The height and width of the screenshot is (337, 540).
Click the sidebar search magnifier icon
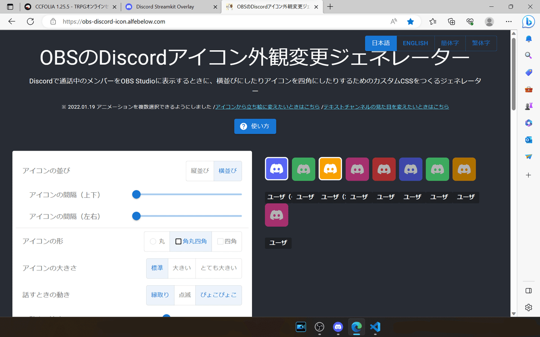pyautogui.click(x=529, y=55)
